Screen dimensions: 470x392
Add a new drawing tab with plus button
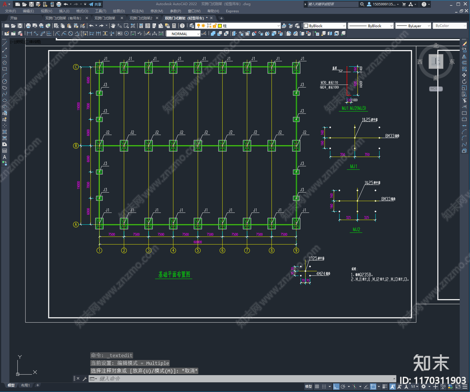pos(221,18)
